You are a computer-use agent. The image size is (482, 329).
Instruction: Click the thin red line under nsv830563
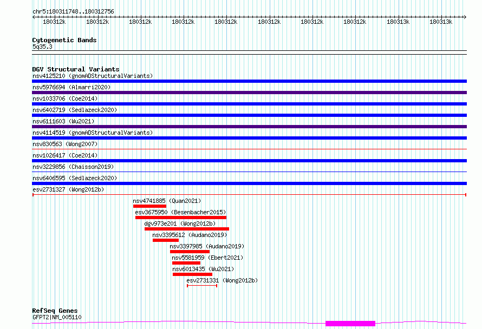point(249,149)
